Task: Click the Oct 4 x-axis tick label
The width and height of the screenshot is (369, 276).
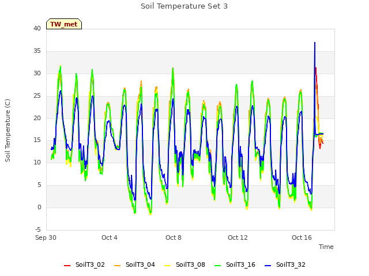Action: 110,237
